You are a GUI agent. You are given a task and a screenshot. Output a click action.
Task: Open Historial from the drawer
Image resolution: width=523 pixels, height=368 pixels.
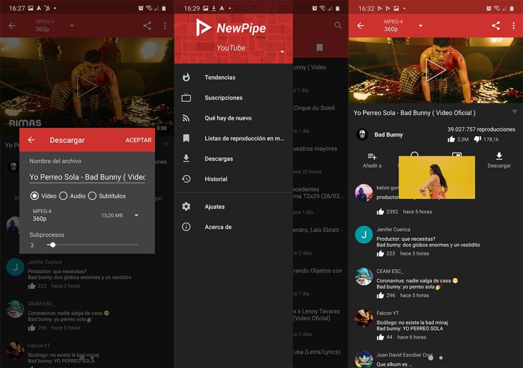pos(216,179)
